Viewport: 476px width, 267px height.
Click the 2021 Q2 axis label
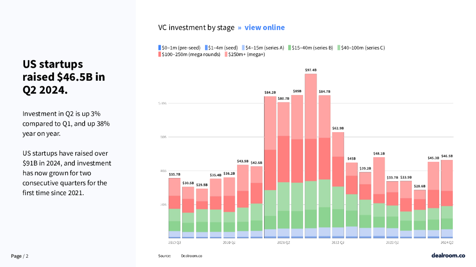click(284, 242)
